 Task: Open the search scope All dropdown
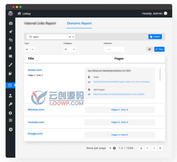point(71,37)
